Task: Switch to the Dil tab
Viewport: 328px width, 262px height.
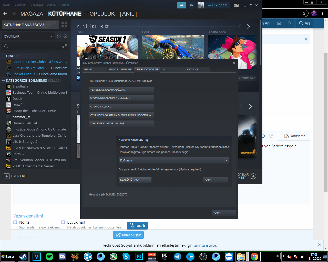Action: tap(172, 69)
